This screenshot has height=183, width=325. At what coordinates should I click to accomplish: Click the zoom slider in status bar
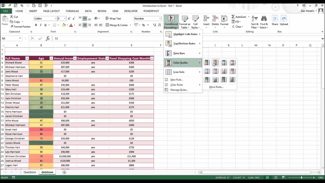coord(301,178)
